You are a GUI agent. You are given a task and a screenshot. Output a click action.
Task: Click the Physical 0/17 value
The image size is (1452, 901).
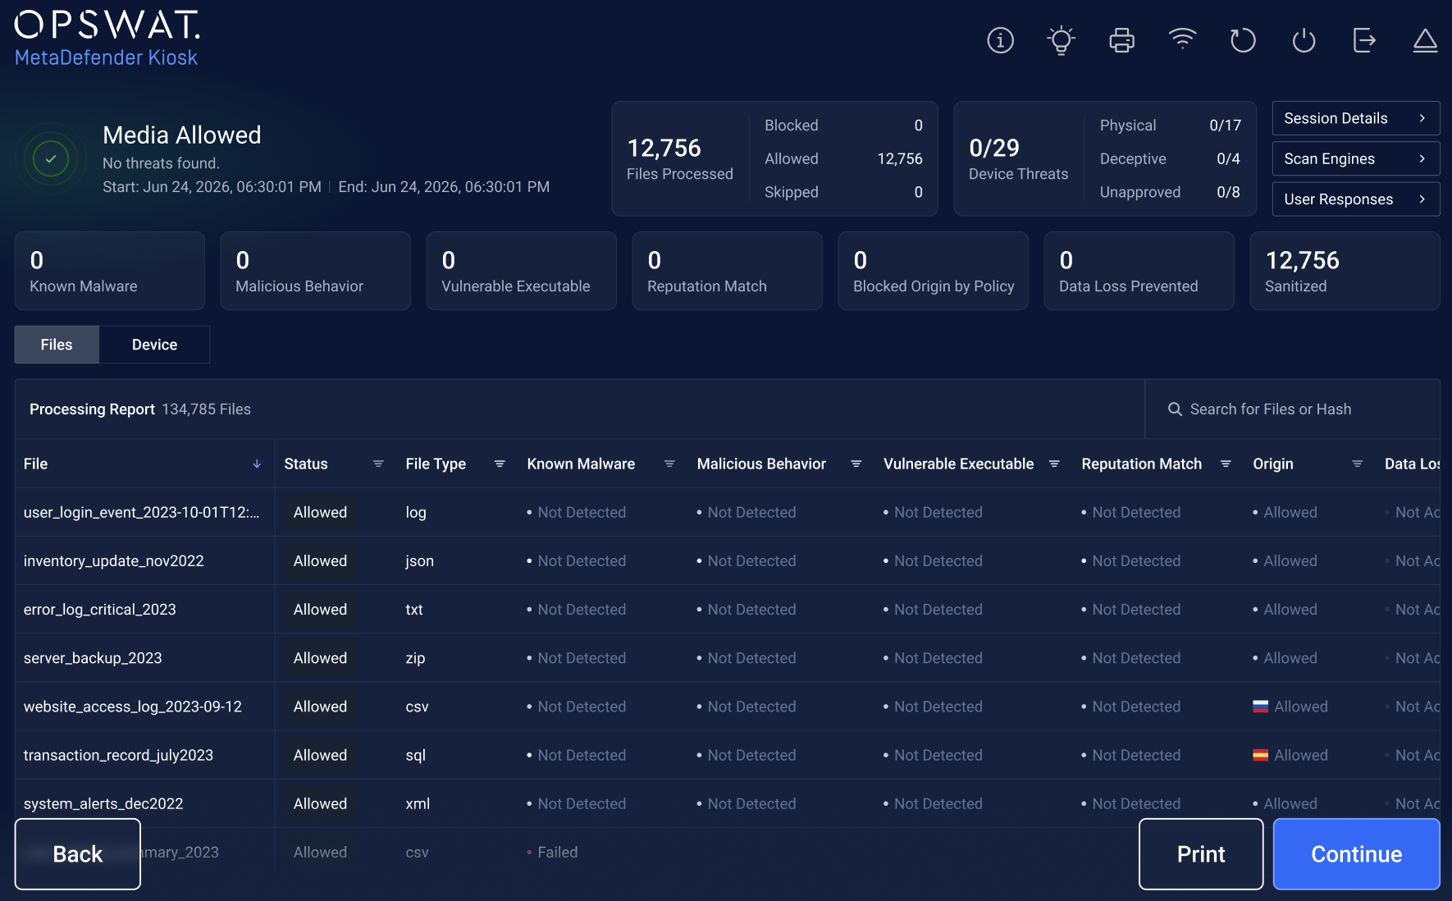1225,125
